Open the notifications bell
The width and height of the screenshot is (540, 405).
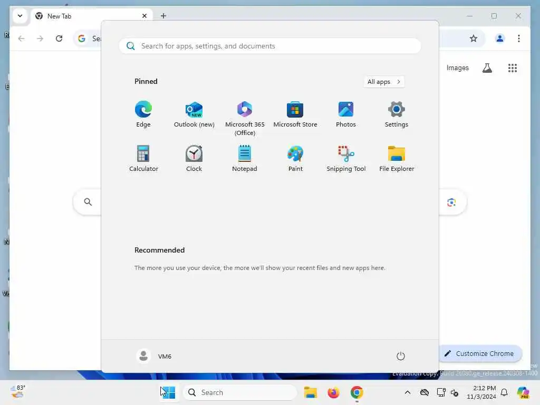pos(504,392)
